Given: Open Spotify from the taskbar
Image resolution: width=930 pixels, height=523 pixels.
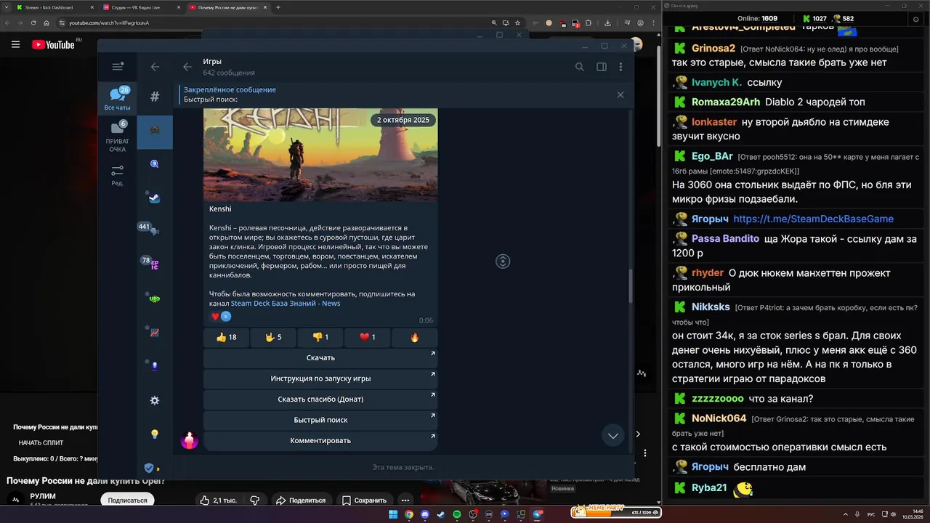Looking at the screenshot, I should [x=457, y=514].
